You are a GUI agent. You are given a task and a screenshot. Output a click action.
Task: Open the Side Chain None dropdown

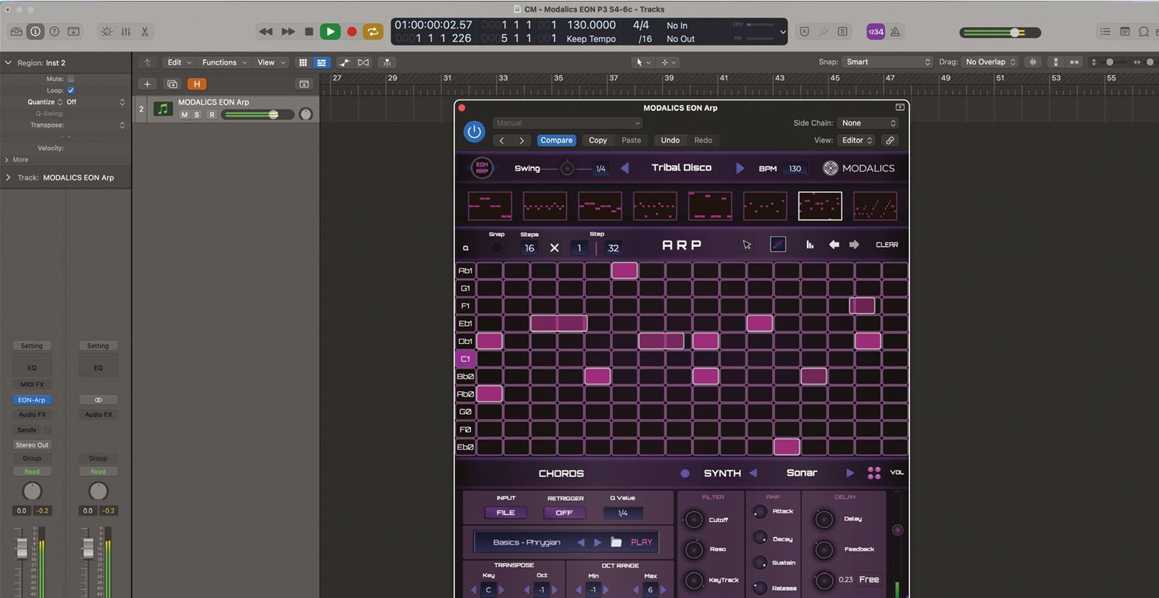point(868,123)
